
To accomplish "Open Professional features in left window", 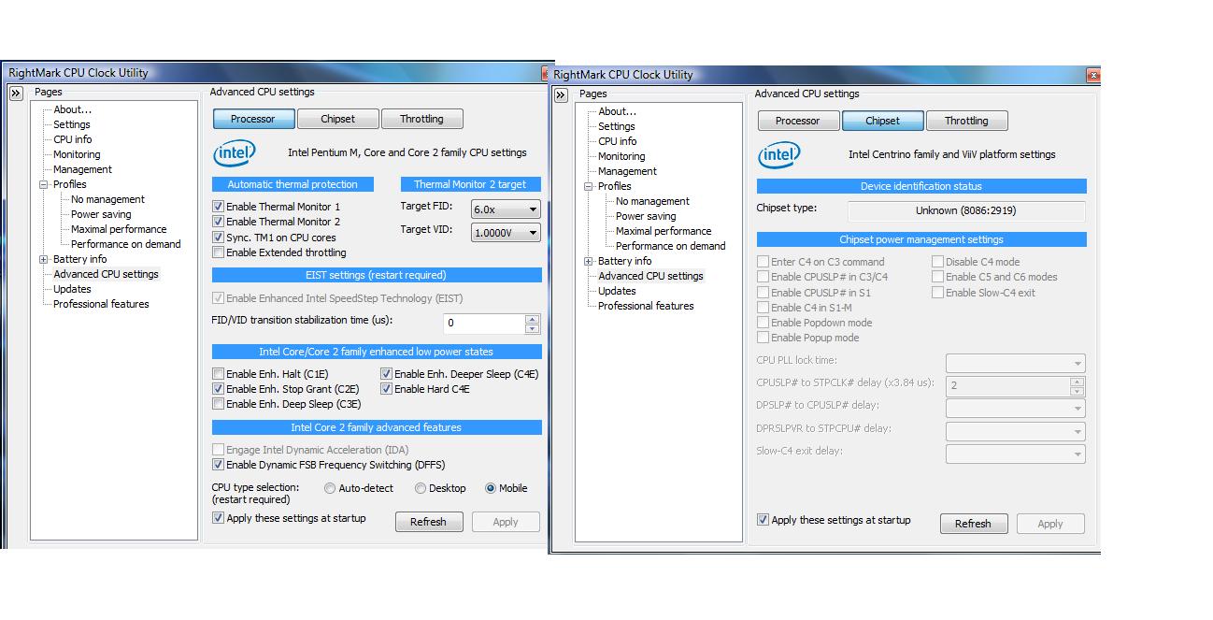I will click(101, 304).
